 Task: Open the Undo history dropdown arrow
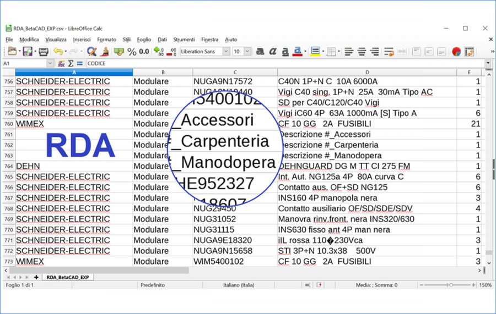[66, 52]
